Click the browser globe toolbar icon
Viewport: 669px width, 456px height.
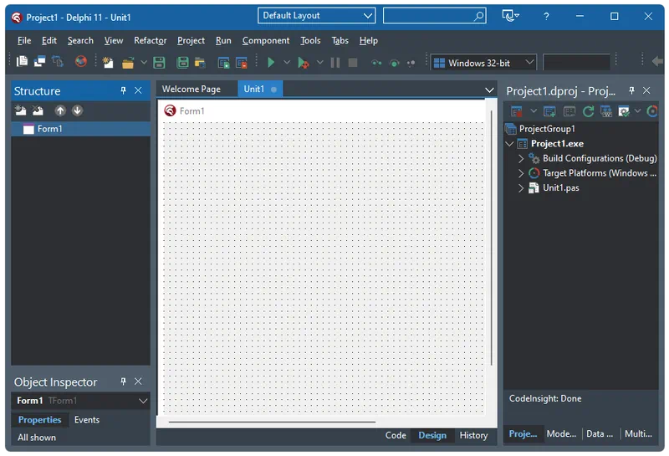[x=80, y=62]
